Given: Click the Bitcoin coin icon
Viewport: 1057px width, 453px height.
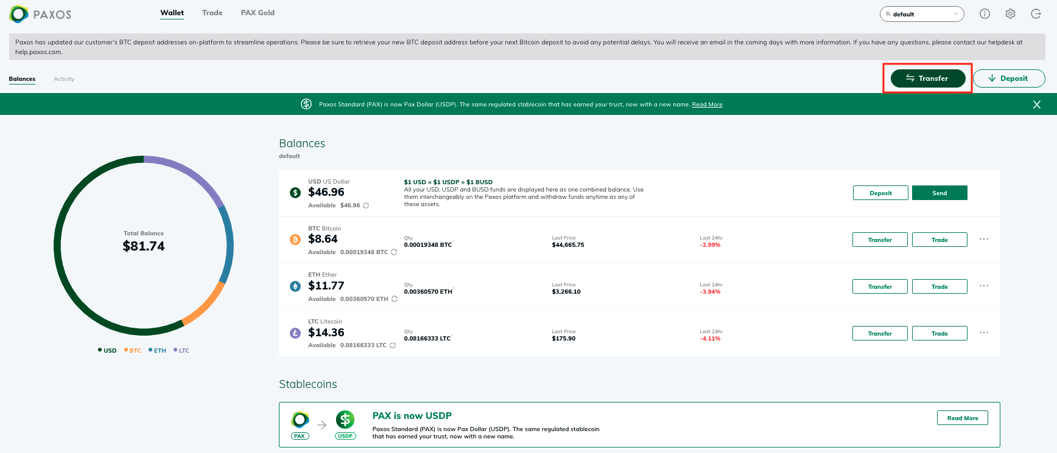Looking at the screenshot, I should pos(295,240).
